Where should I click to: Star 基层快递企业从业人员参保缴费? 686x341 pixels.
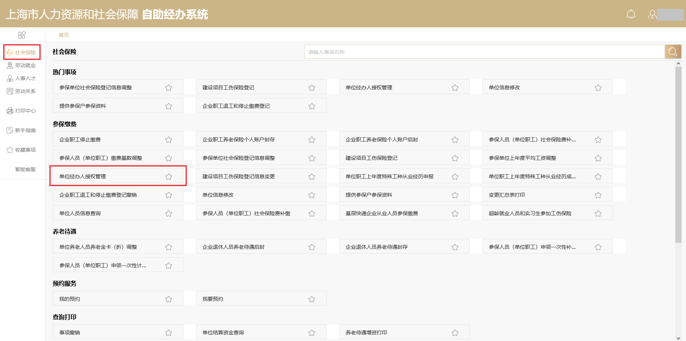455,213
